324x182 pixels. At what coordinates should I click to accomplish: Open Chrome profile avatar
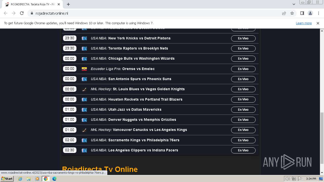click(310, 13)
